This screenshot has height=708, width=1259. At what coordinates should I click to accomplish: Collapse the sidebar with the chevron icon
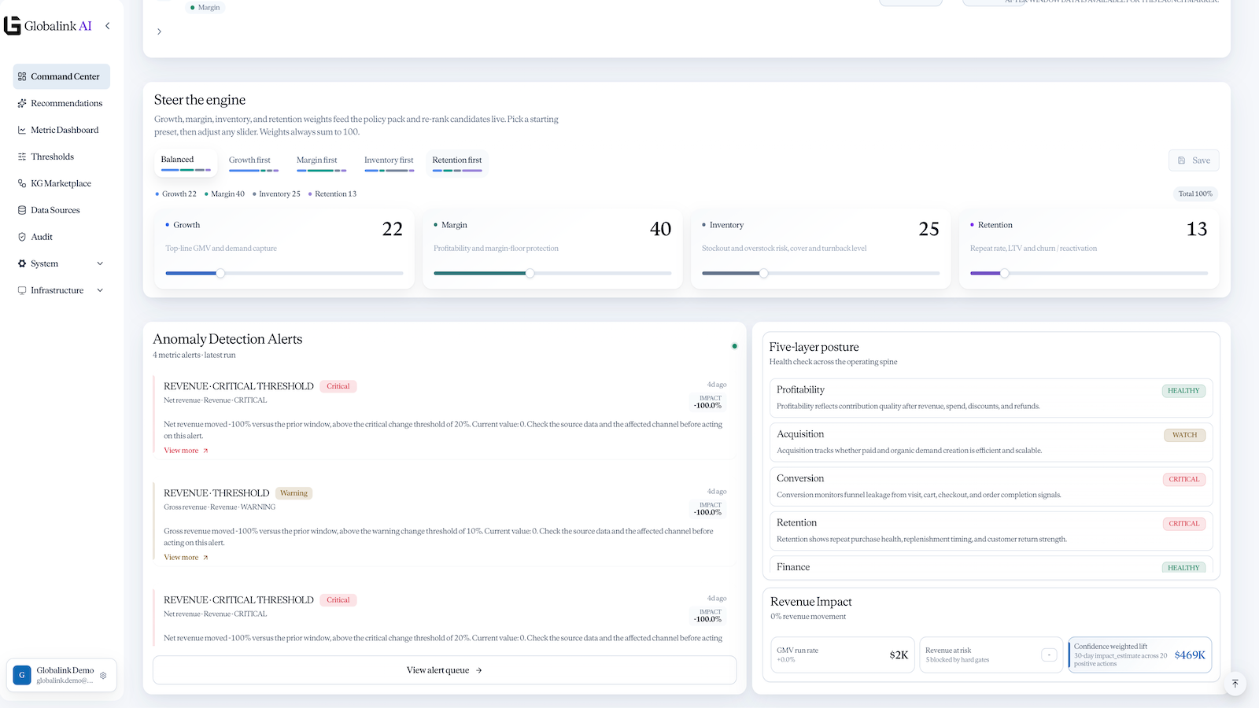pos(108,26)
